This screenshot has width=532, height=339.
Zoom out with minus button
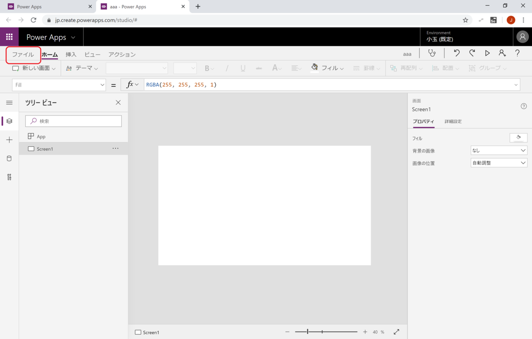[287, 332]
